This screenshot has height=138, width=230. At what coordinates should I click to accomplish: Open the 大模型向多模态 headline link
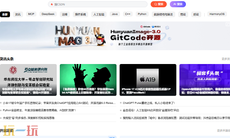(29, 118)
